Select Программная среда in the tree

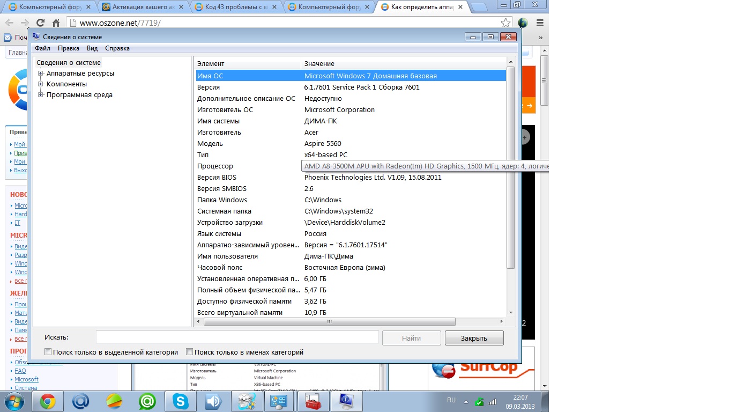pyautogui.click(x=79, y=95)
